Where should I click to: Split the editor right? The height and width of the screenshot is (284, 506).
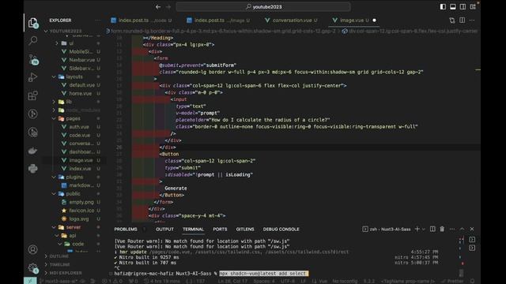click(462, 21)
